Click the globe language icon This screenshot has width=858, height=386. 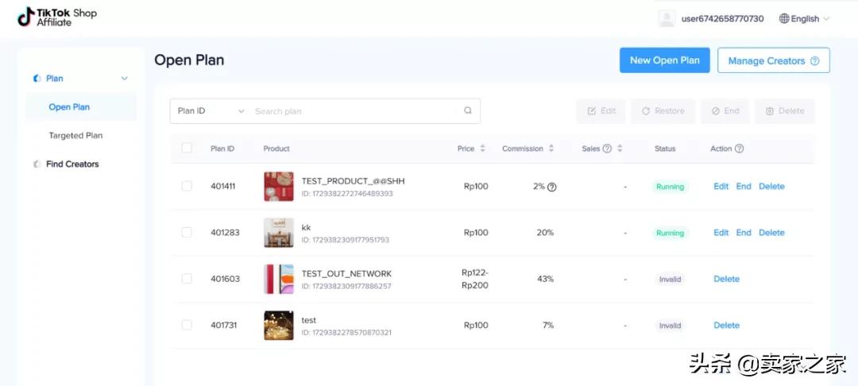tap(784, 18)
